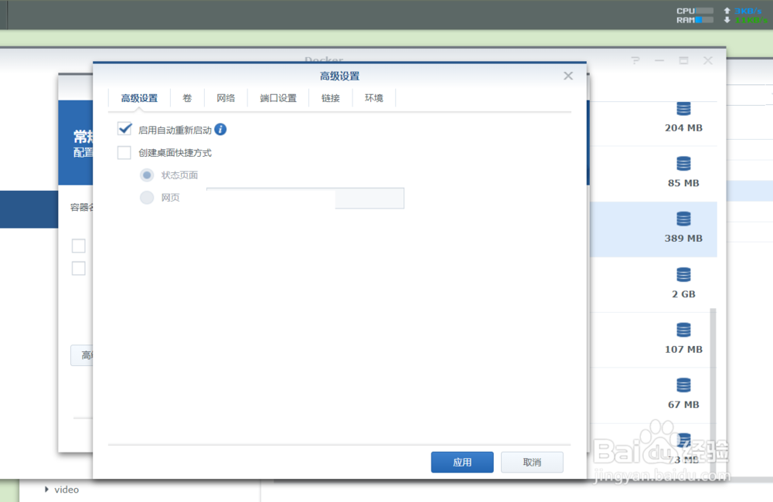The height and width of the screenshot is (502, 773).
Task: Click the 应用 button
Action: 462,462
